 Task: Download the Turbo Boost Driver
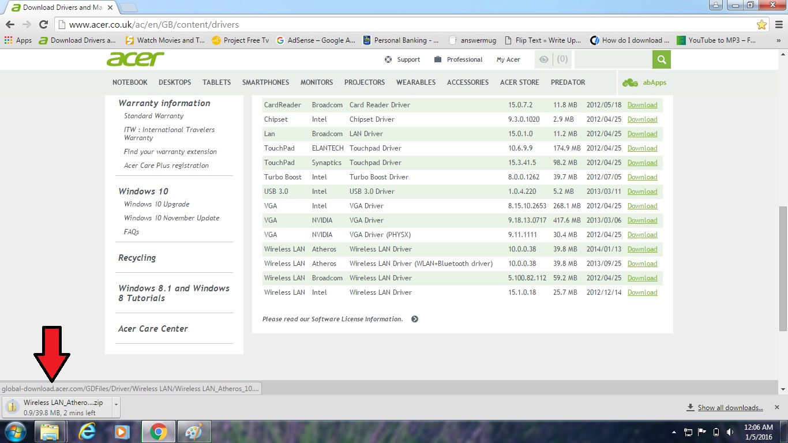tap(642, 177)
